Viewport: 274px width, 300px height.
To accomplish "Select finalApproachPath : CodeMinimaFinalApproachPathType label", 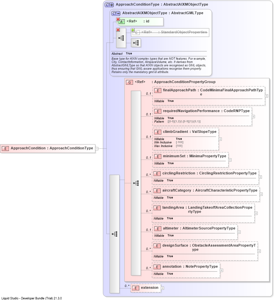I will point(213,92).
